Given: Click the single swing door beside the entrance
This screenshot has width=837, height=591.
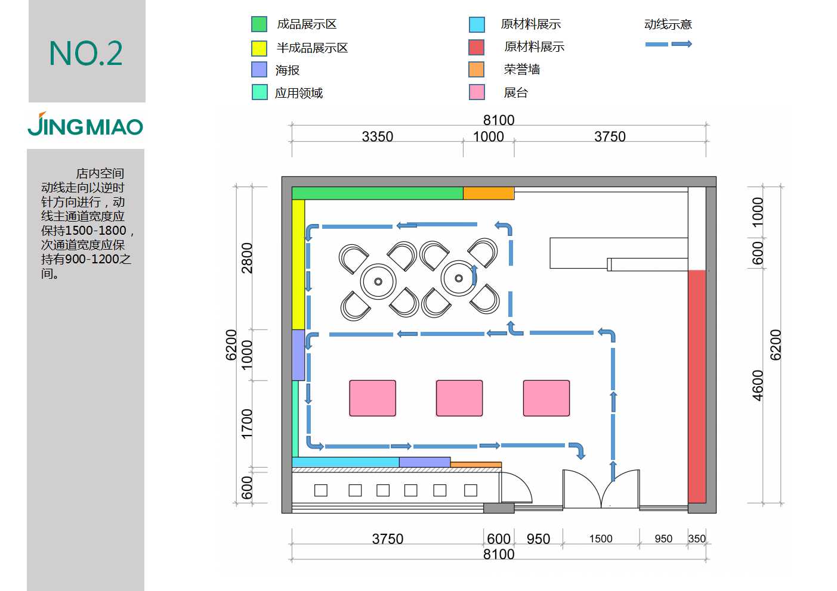Looking at the screenshot, I should click(515, 489).
